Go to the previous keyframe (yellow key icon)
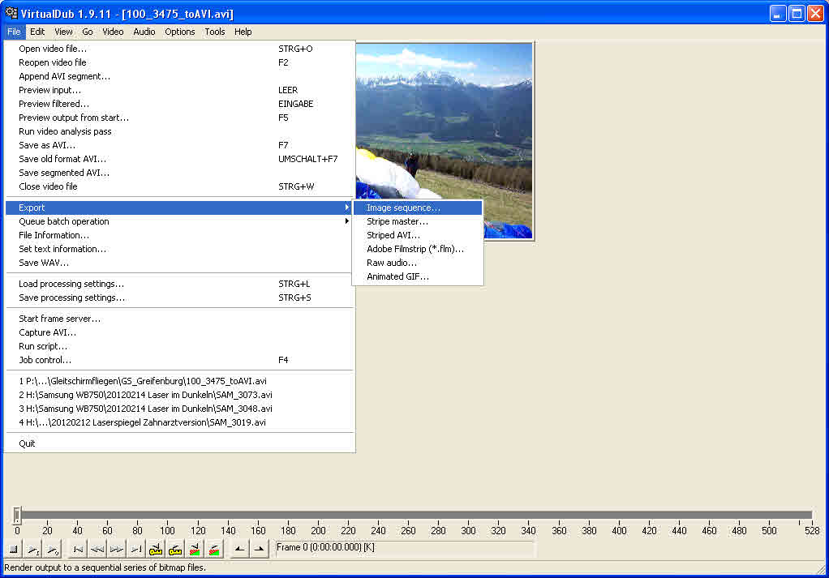 156,550
